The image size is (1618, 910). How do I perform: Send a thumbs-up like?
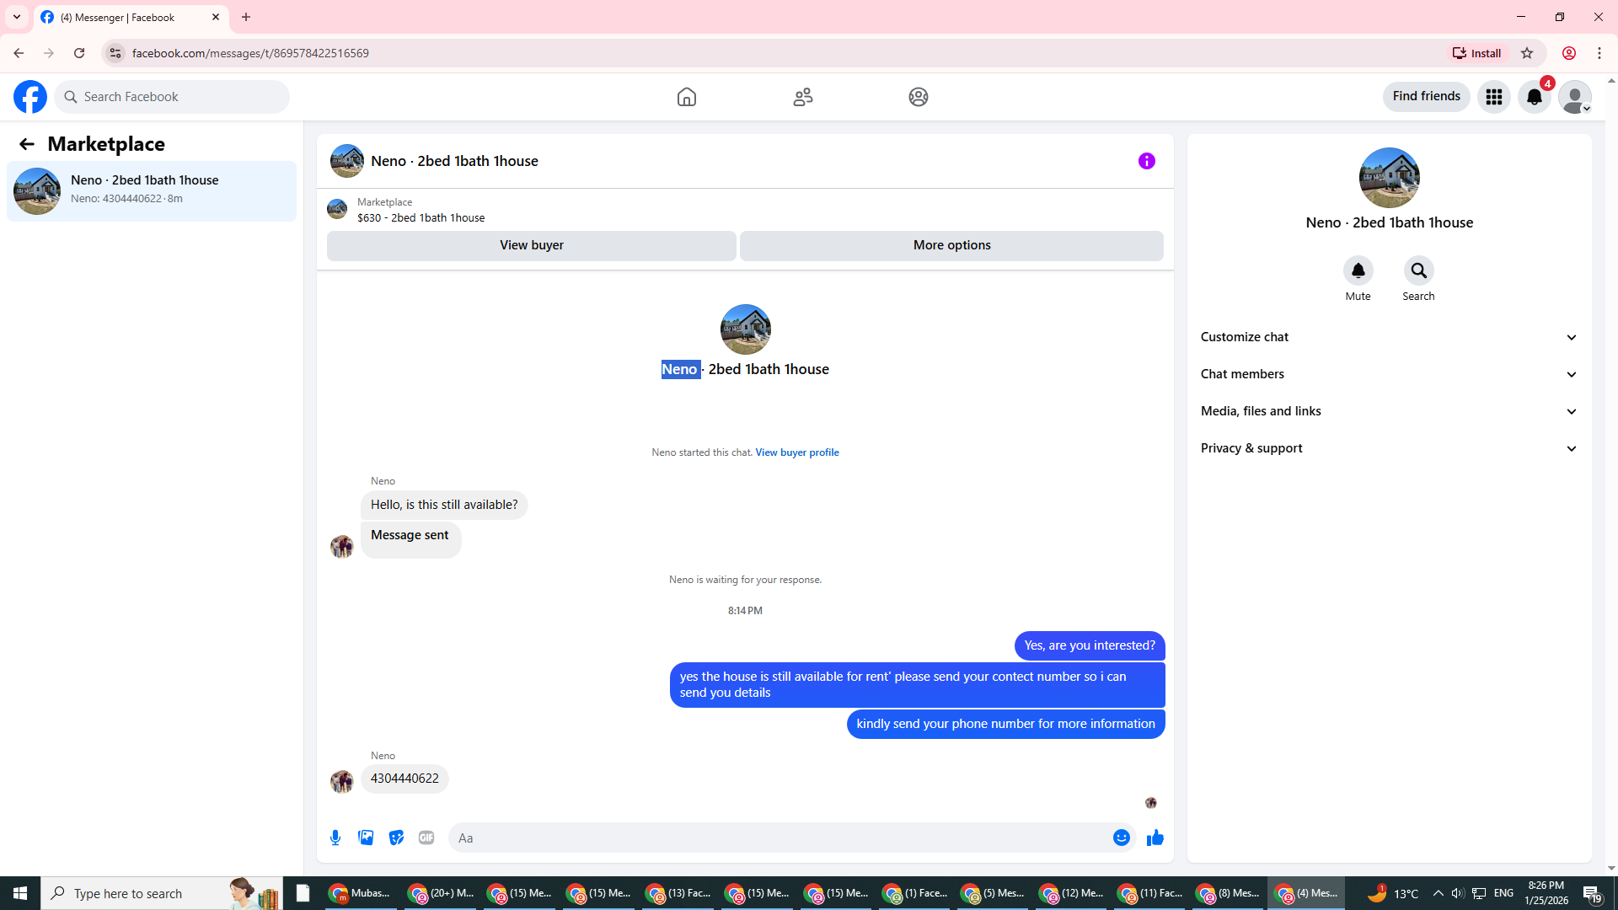[1155, 838]
